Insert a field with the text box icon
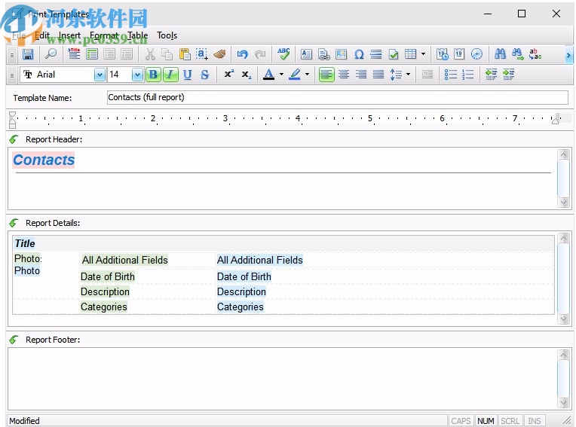Screen dimensions: 576x427 pos(306,55)
